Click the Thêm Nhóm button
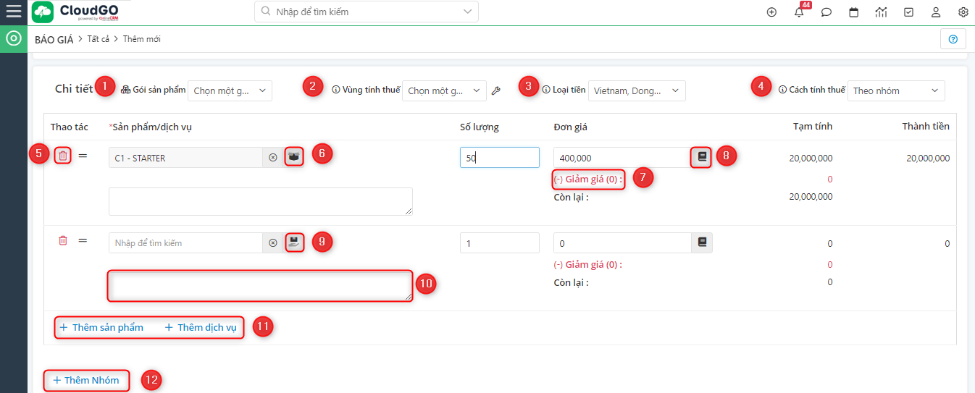 pyautogui.click(x=85, y=380)
